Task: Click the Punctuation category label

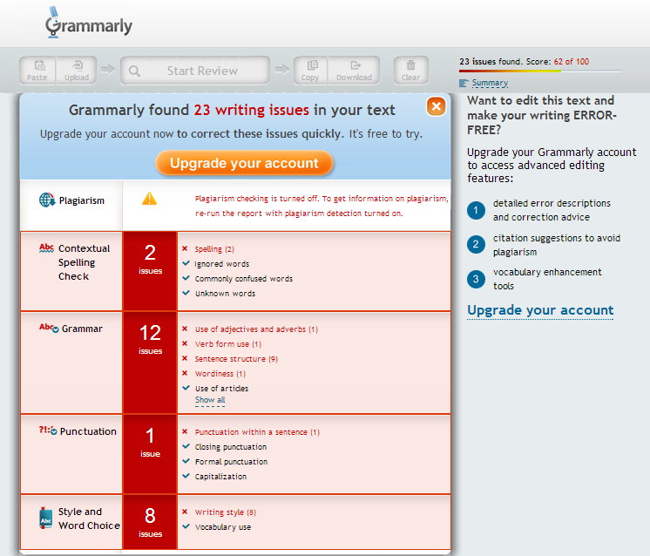Action: point(88,431)
